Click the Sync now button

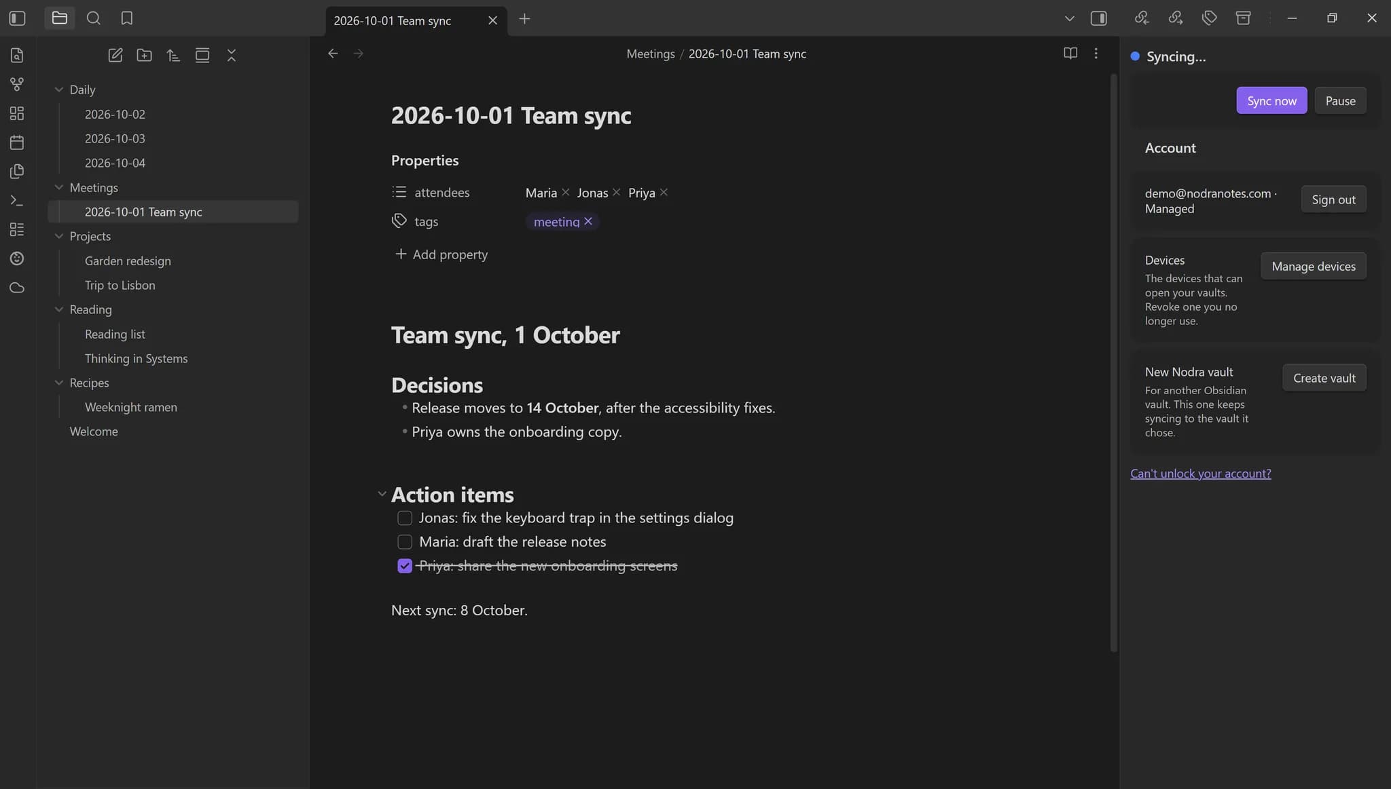[x=1271, y=100]
